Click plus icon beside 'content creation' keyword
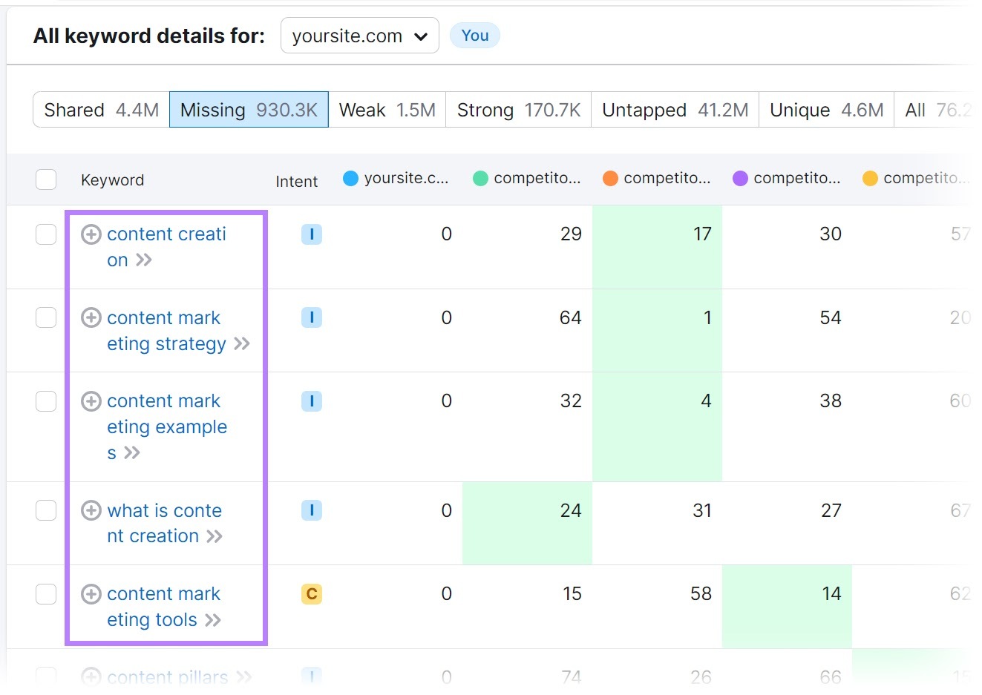This screenshot has width=982, height=695. 91,234
